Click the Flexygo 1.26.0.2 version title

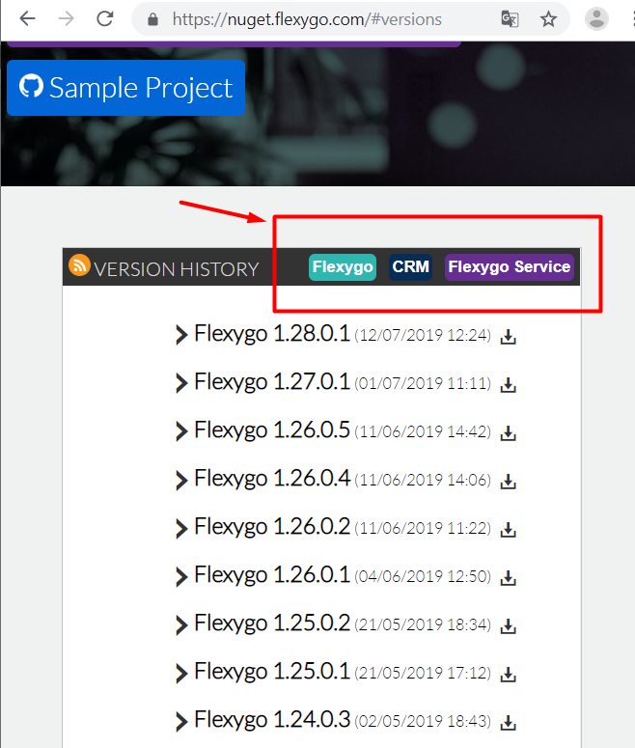272,527
